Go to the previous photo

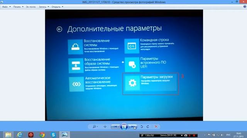(115, 127)
